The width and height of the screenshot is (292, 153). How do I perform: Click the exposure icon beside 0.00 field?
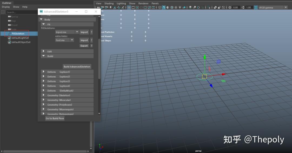230,8
